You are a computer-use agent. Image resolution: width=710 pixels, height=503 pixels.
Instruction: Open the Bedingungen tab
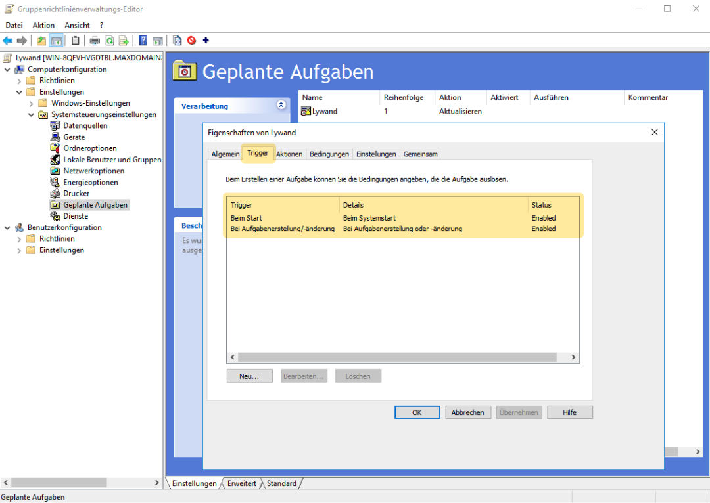(x=329, y=154)
